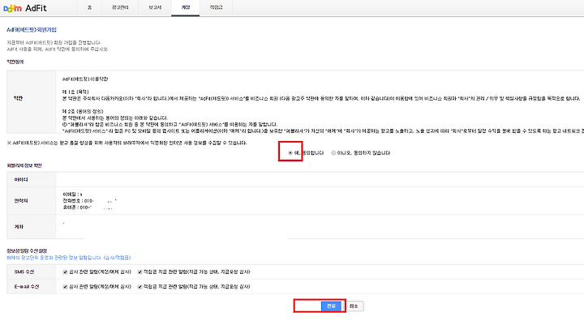Select the '예, 동의합니다' radio button
Viewport: 584px width, 321px height.
tap(290, 152)
